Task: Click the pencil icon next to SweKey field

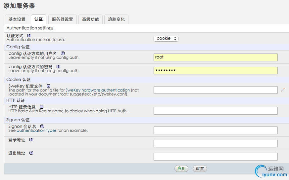Action: (x=282, y=90)
